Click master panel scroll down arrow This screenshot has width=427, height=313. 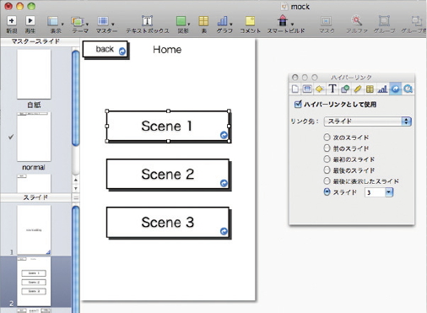pos(76,188)
